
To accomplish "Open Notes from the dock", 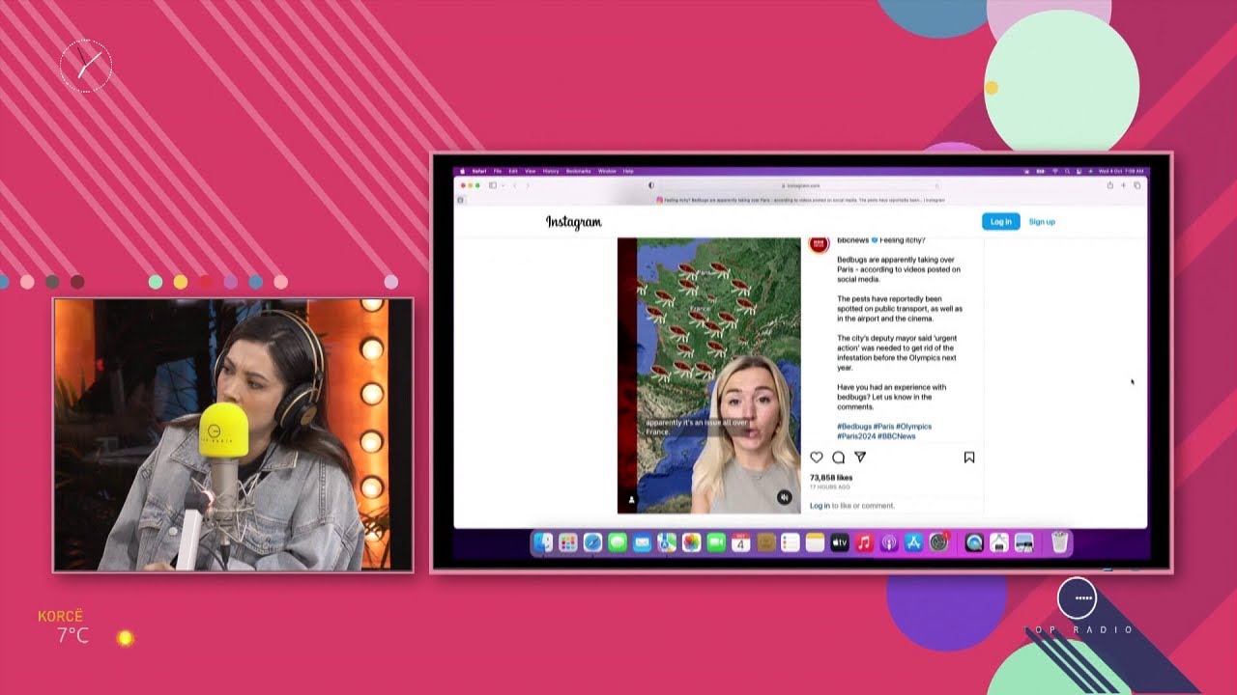I will [815, 543].
